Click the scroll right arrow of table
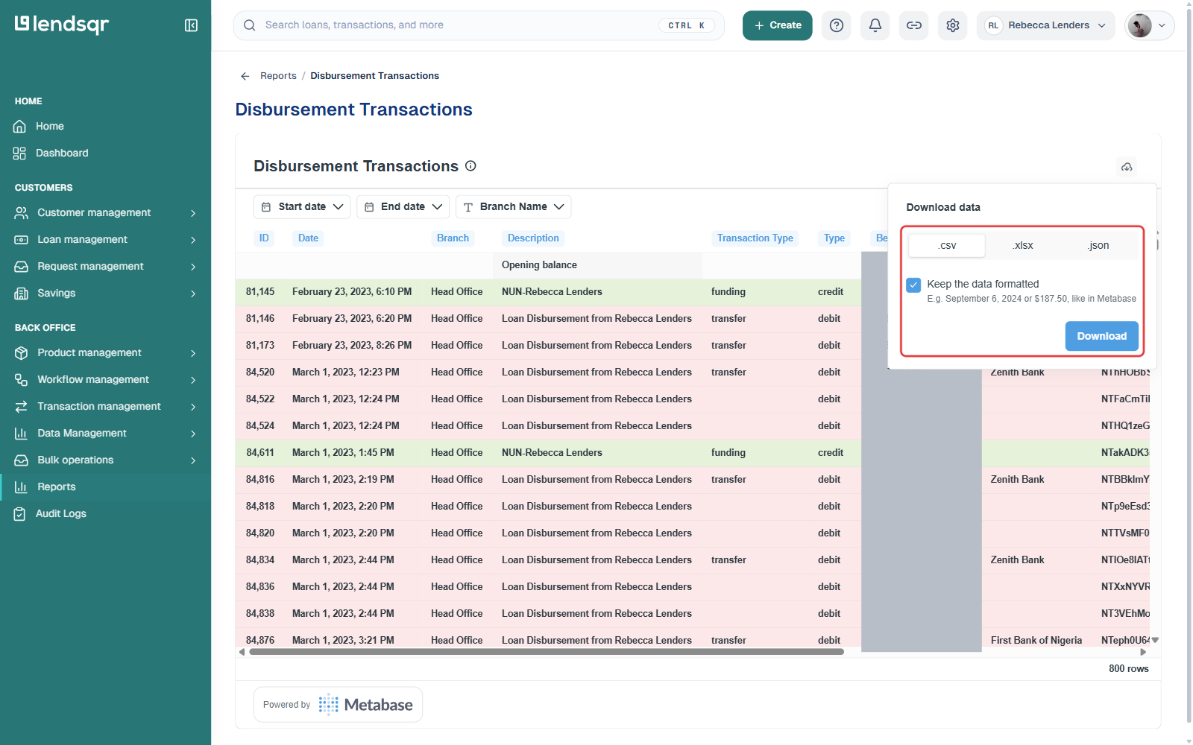Image resolution: width=1193 pixels, height=745 pixels. click(1144, 652)
